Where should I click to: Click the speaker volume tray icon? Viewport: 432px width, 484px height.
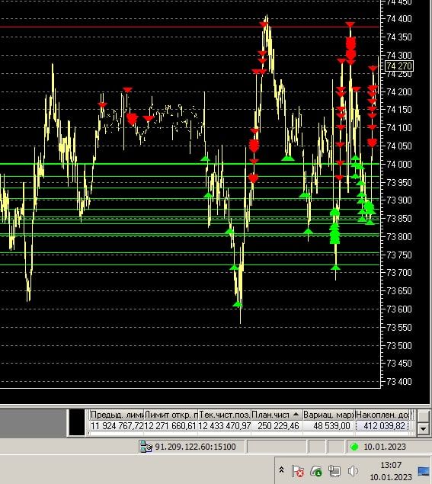pyautogui.click(x=353, y=471)
